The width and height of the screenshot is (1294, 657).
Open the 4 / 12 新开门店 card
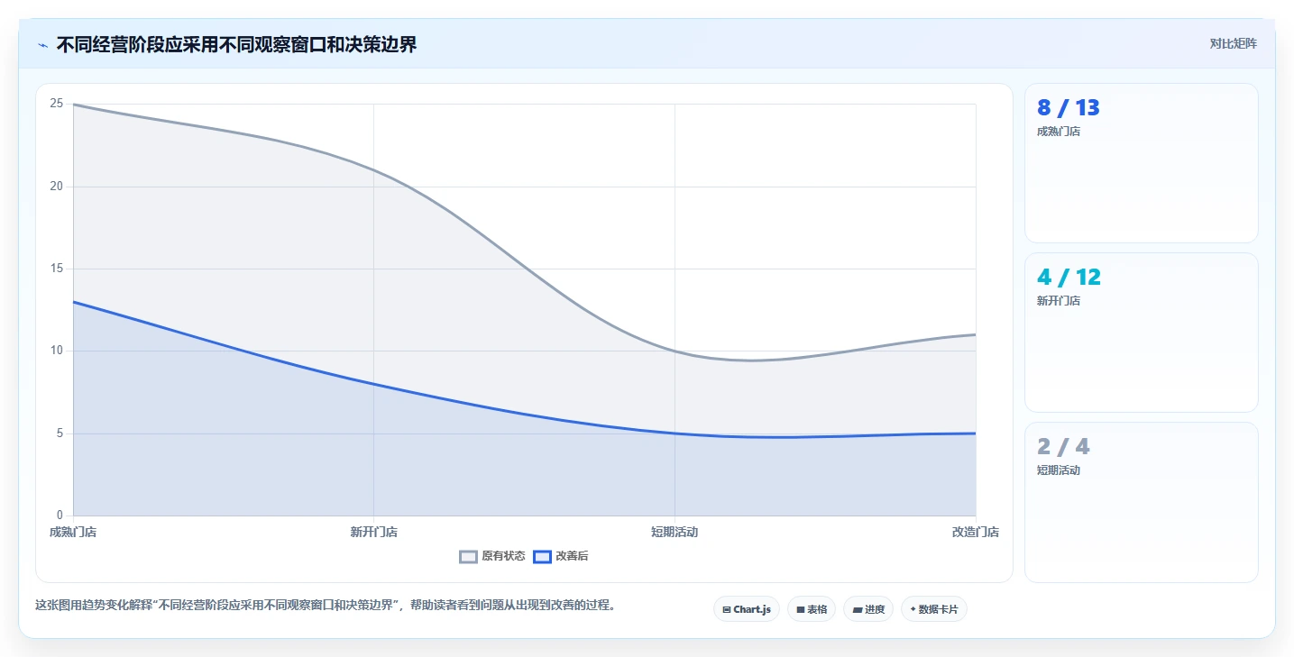[x=1141, y=333]
